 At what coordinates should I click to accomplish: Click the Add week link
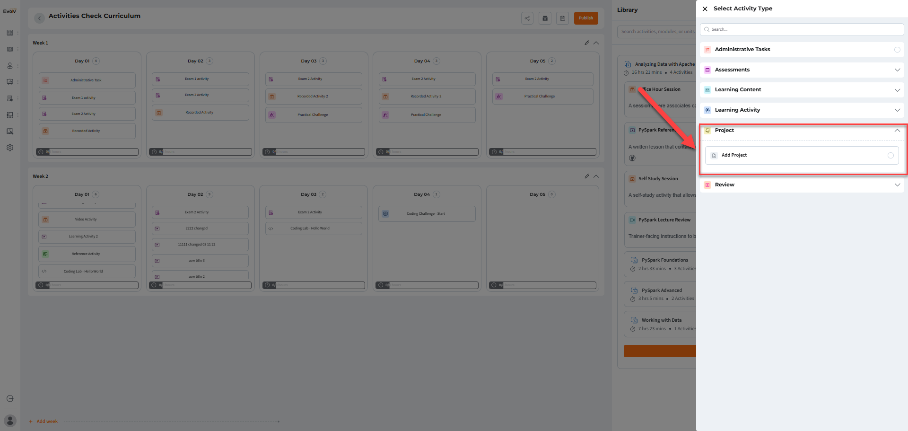coord(44,422)
